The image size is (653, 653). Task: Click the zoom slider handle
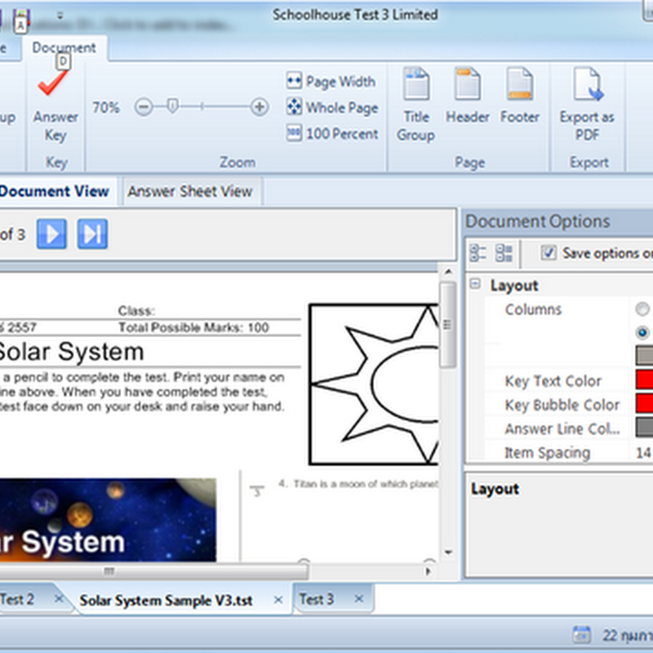coord(172,106)
